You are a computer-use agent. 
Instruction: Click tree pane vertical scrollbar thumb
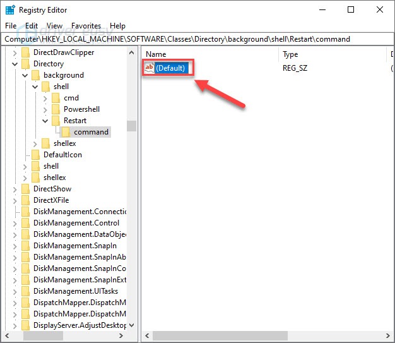(x=131, y=126)
